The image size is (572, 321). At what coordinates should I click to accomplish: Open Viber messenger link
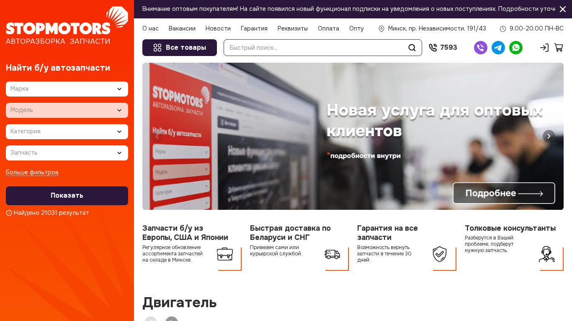[x=481, y=48]
